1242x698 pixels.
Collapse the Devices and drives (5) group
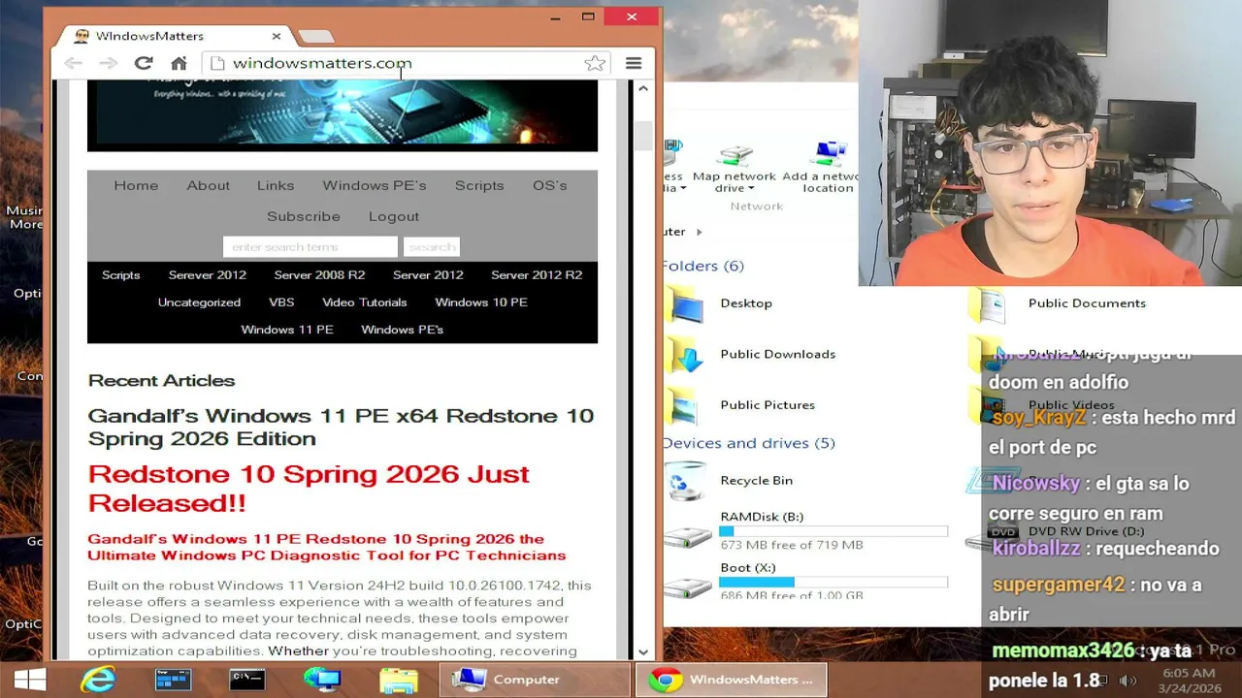748,443
